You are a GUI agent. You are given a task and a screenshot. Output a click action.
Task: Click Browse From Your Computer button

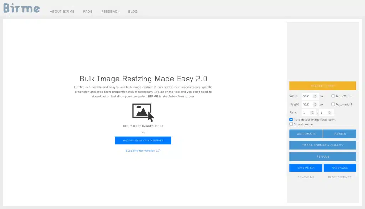[143, 140]
